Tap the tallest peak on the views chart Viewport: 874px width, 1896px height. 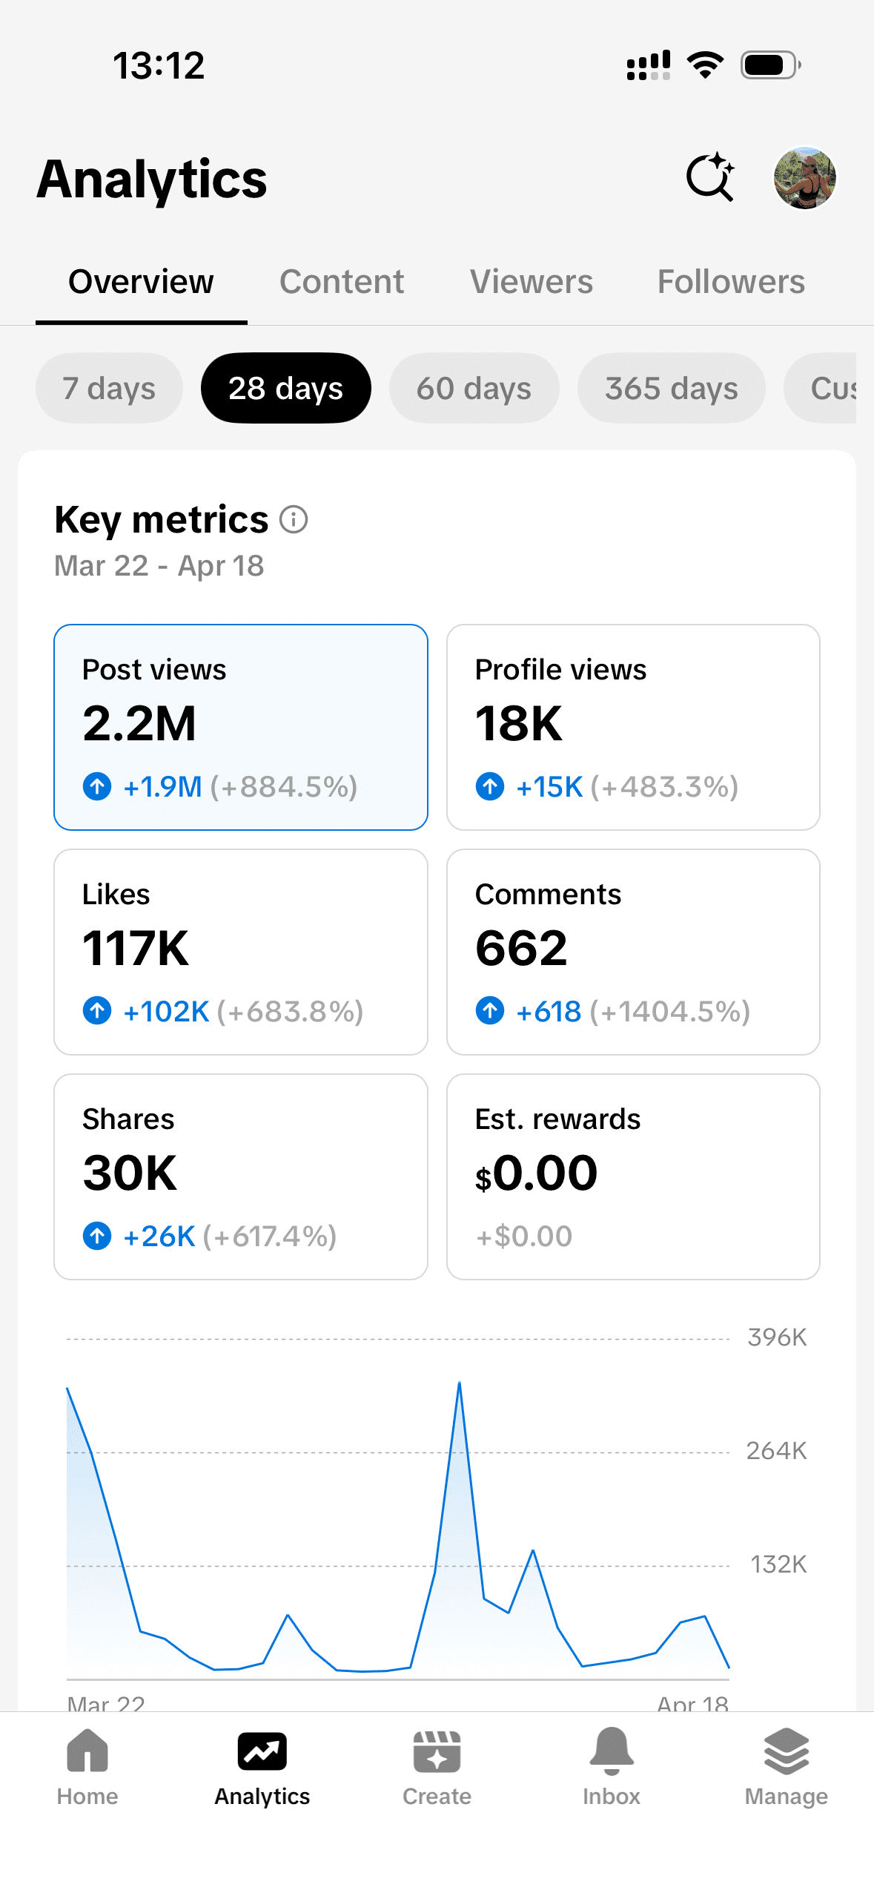460,1384
